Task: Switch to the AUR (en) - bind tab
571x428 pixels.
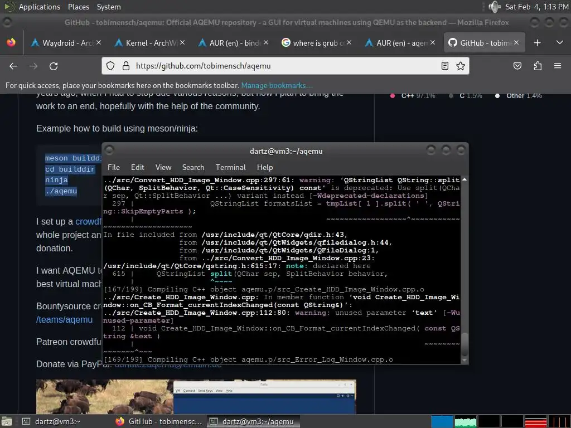Action: (233, 43)
